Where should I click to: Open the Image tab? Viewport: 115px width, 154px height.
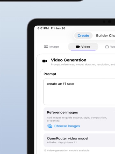coord(51,47)
